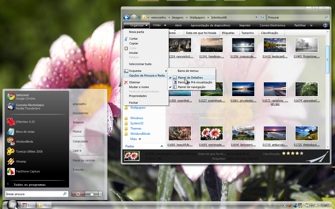335x209 pixels.
Task: Select the 01725_thelookout thumbnail
Action: pos(306,133)
